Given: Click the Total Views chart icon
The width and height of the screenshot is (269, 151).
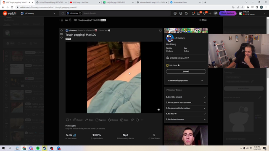Looking at the screenshot, I should tap(74, 135).
